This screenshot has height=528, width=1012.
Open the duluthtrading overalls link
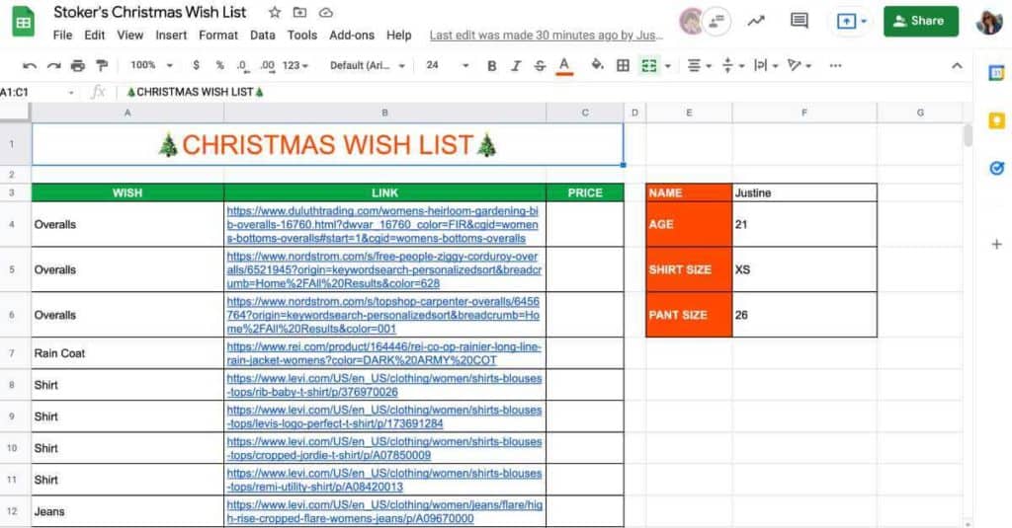[382, 224]
